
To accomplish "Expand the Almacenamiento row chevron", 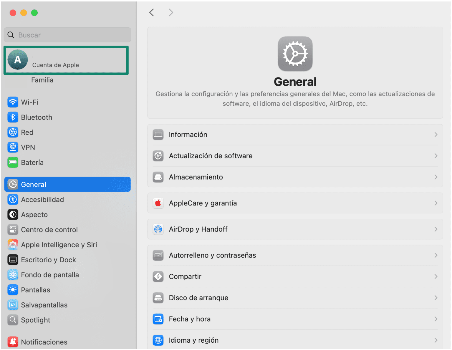I will (436, 177).
